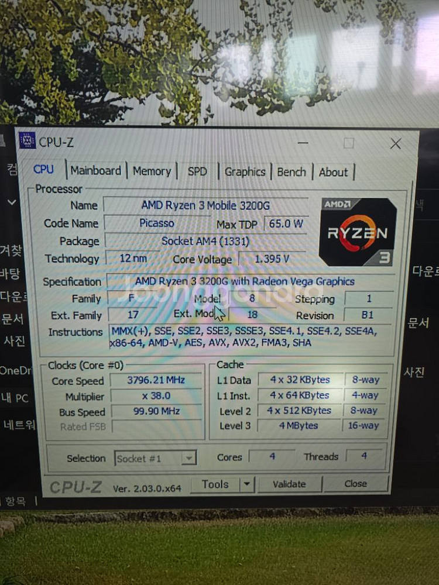Image resolution: width=439 pixels, height=585 pixels.
Task: Select 내 PC in the background Explorer sidebar
Action: coord(15,398)
